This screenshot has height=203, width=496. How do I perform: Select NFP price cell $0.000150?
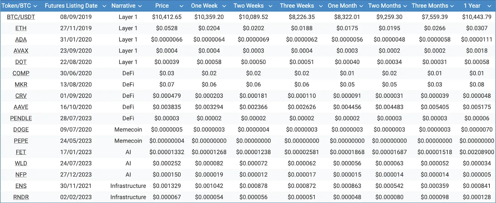tap(167, 175)
